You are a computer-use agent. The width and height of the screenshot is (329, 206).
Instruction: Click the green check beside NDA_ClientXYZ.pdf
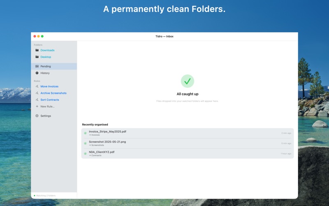[85, 154]
